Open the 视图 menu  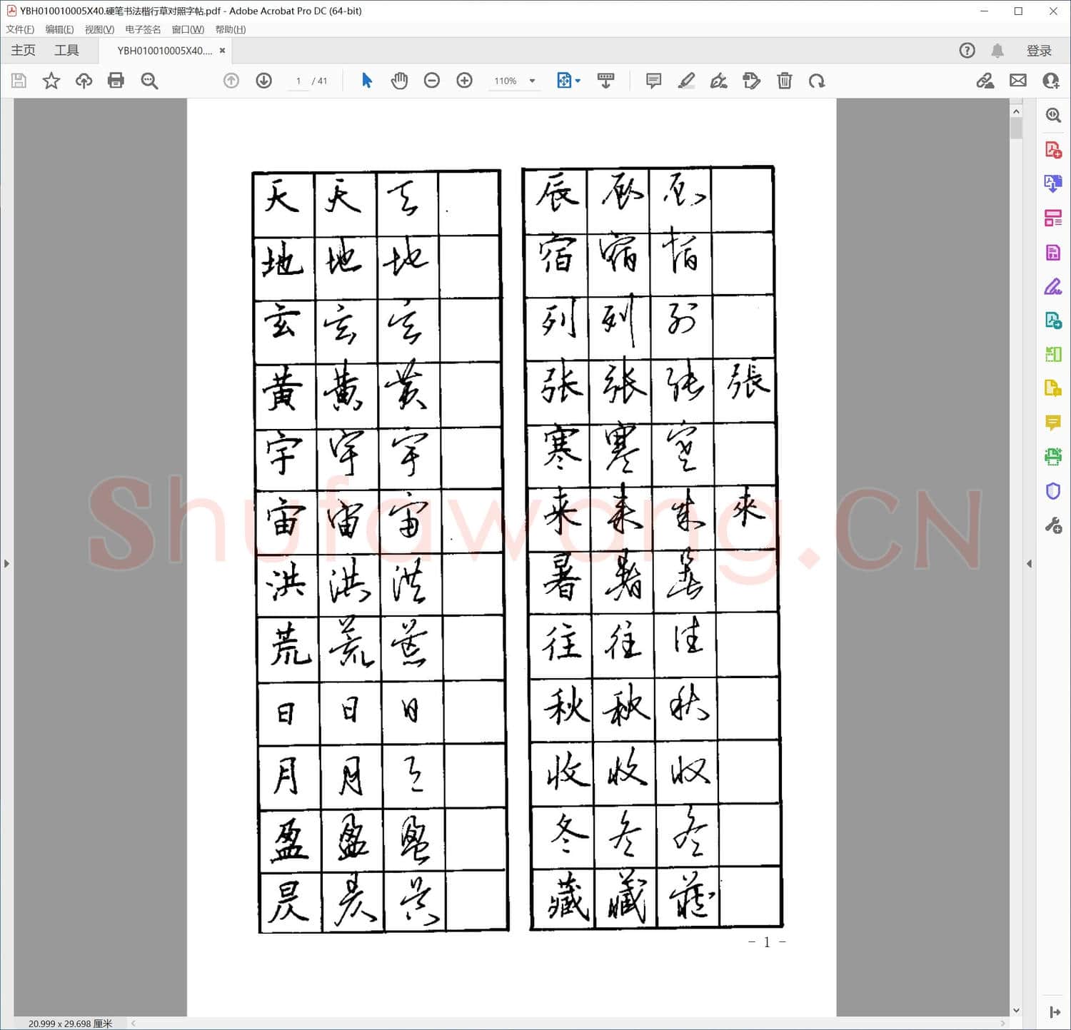point(99,29)
